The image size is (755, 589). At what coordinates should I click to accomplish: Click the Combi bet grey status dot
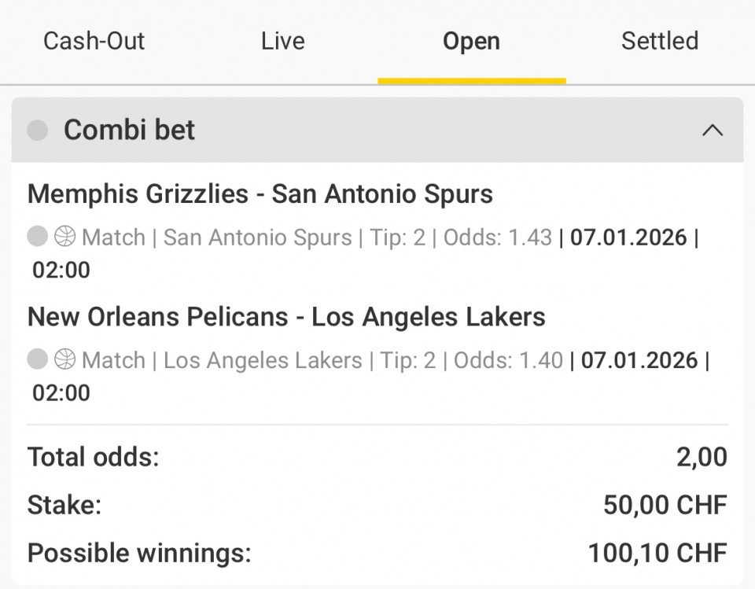click(38, 131)
